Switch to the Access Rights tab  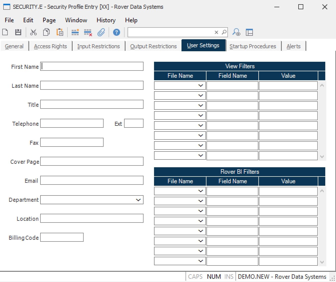[50, 46]
